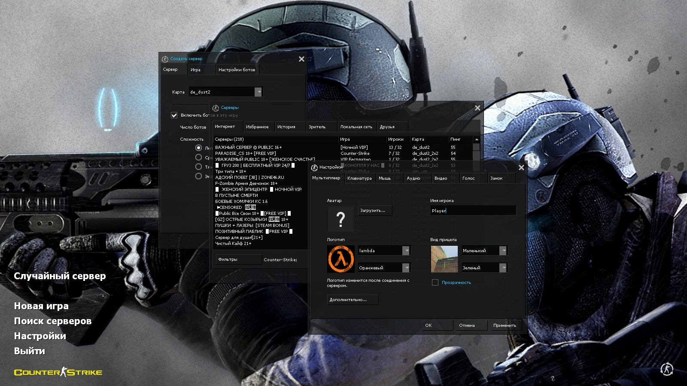
Task: Expand the lambda logo type dropdown
Action: tap(406, 250)
